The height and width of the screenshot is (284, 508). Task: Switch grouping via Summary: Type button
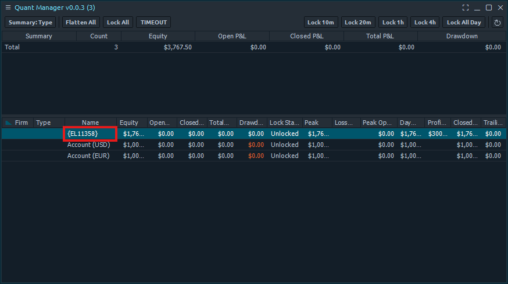[x=30, y=23]
